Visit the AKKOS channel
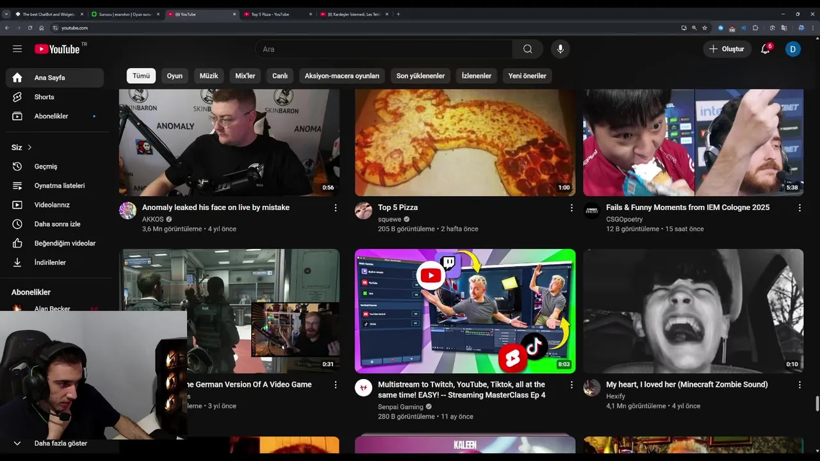 coord(153,219)
